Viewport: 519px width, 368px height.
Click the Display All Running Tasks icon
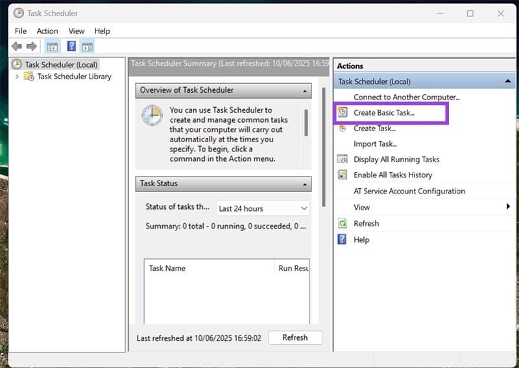click(x=343, y=159)
